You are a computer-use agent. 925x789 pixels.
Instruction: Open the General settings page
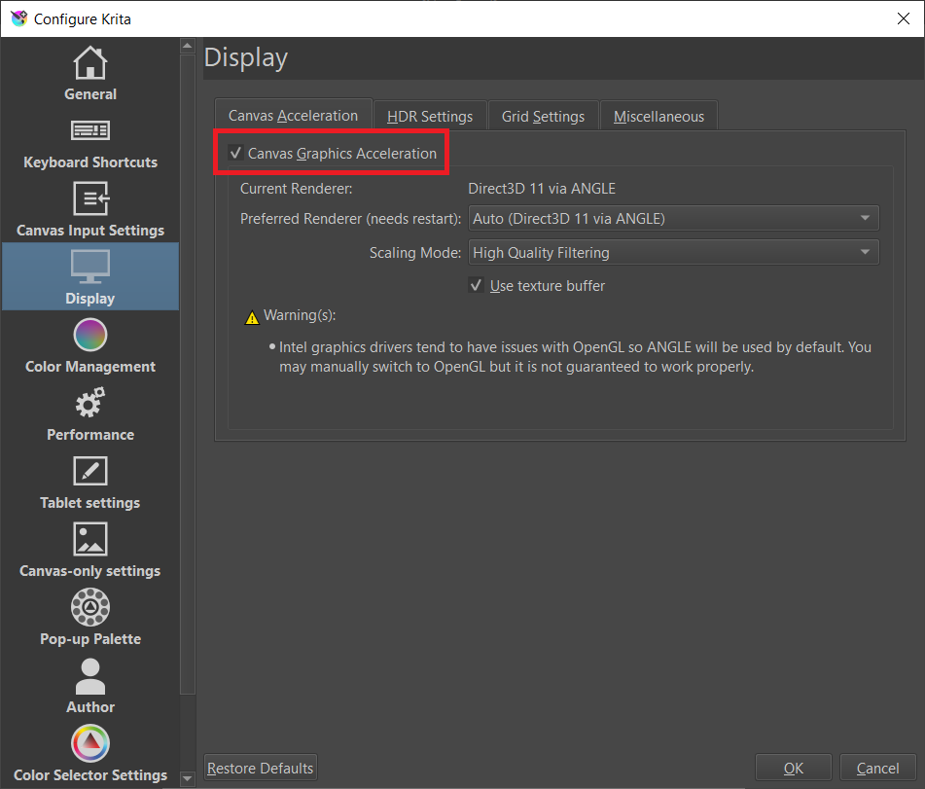pos(90,74)
